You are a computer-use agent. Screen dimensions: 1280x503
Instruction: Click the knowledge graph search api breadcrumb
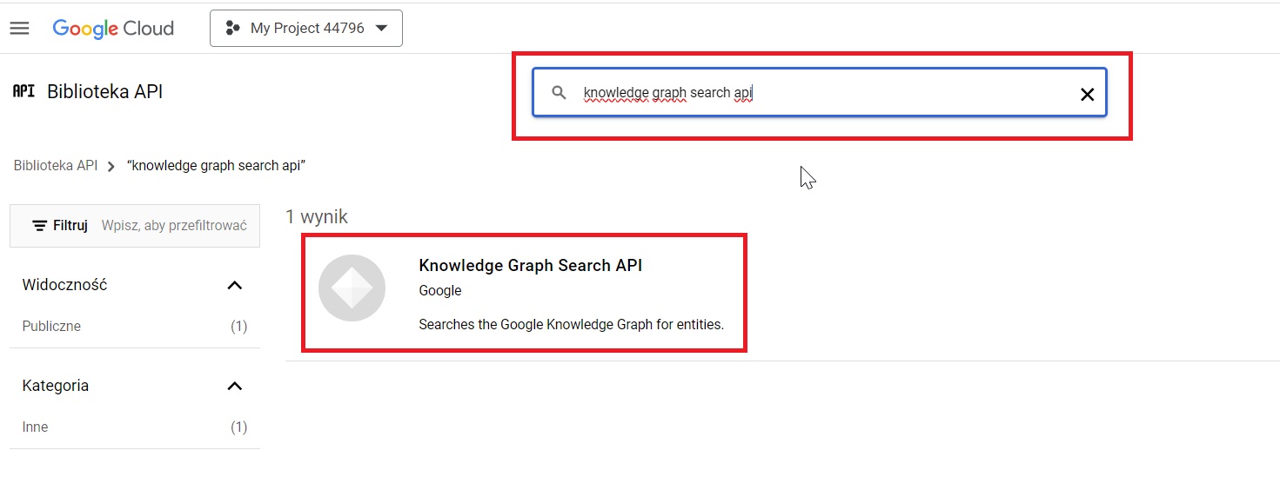(x=216, y=165)
